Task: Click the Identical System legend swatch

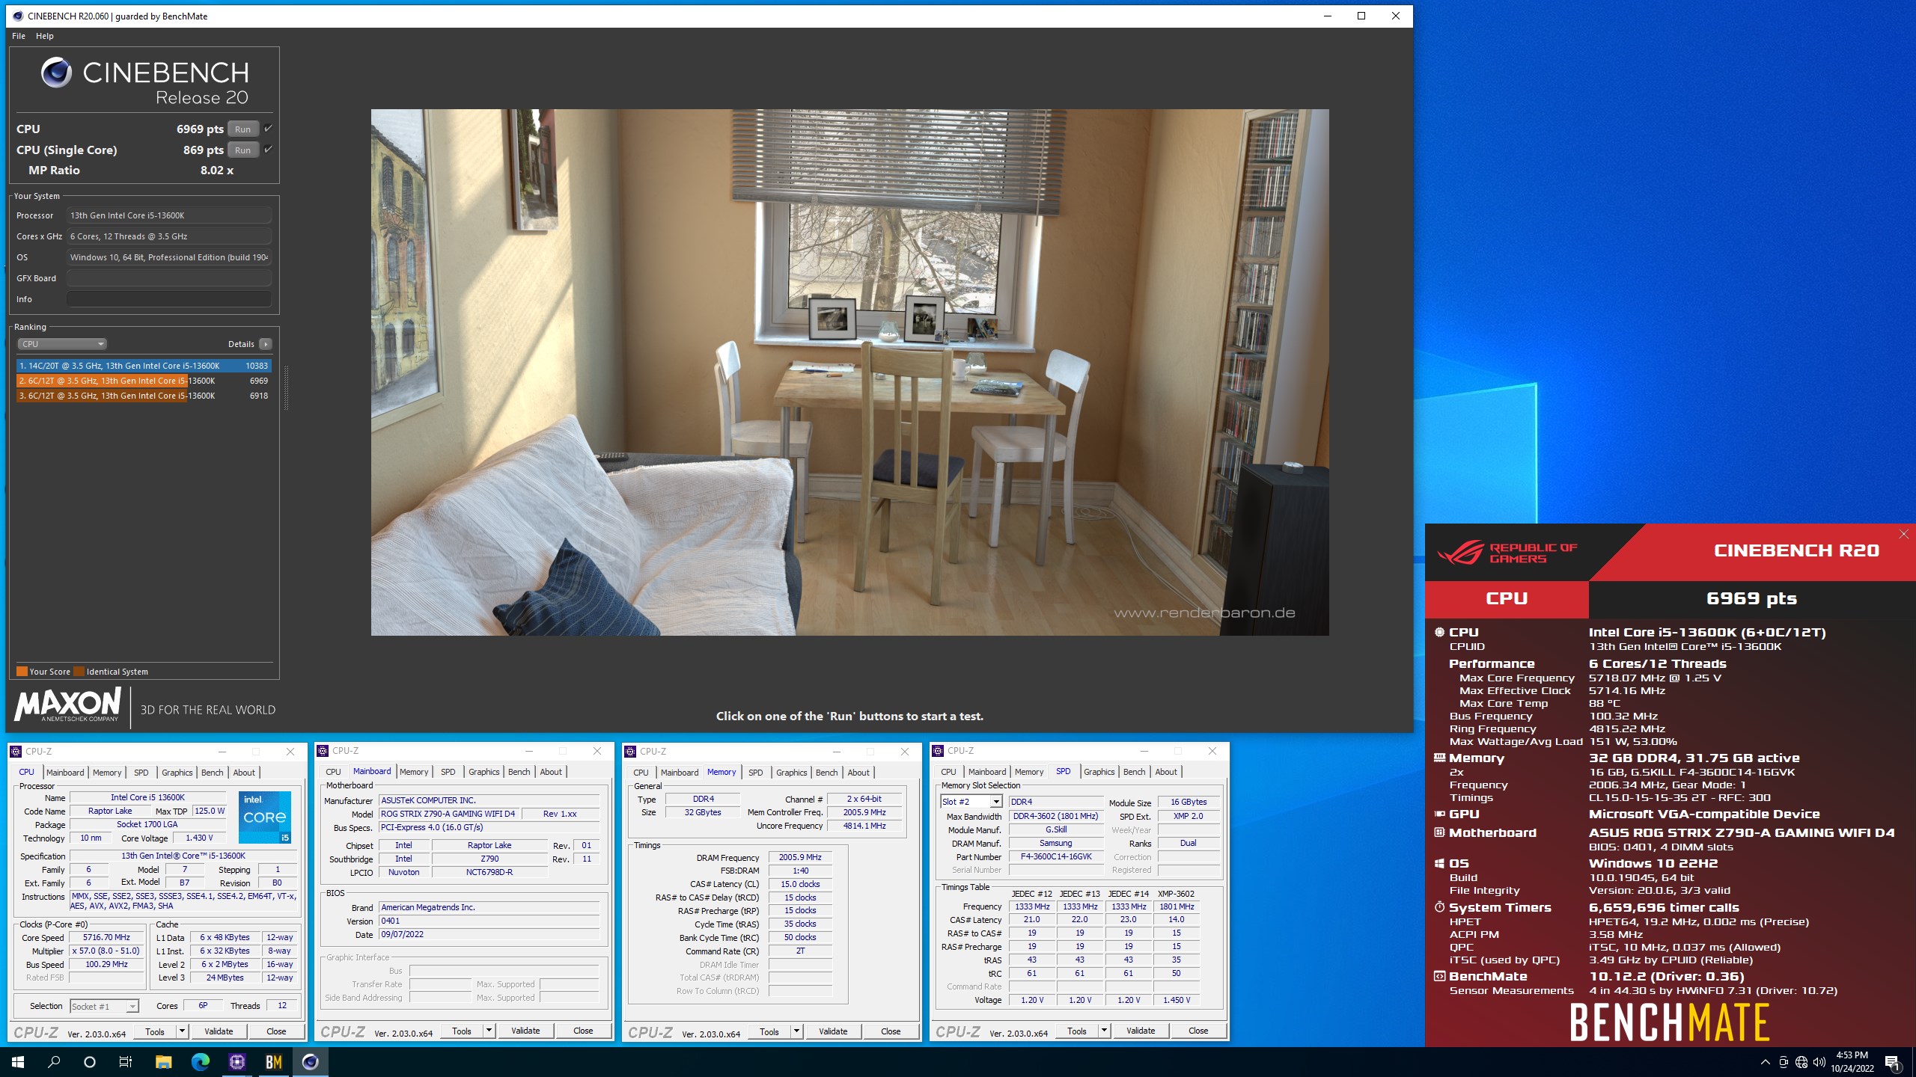Action: click(79, 672)
